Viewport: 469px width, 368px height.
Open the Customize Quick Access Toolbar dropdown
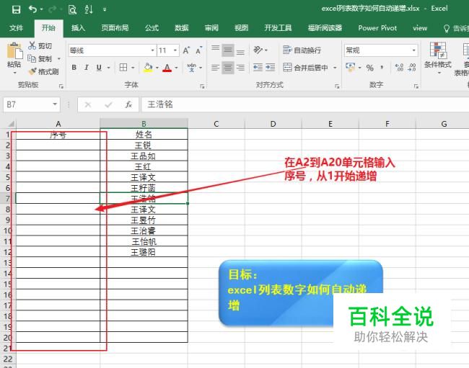[105, 9]
